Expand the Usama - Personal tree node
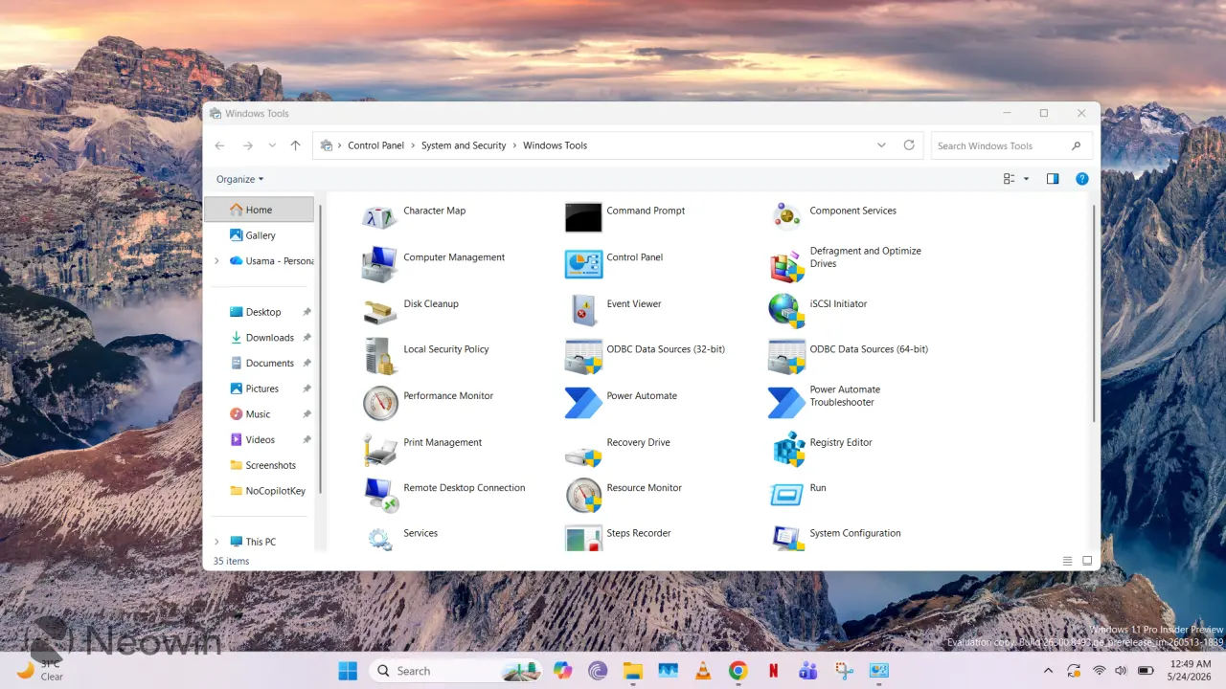1226x689 pixels. click(x=216, y=260)
